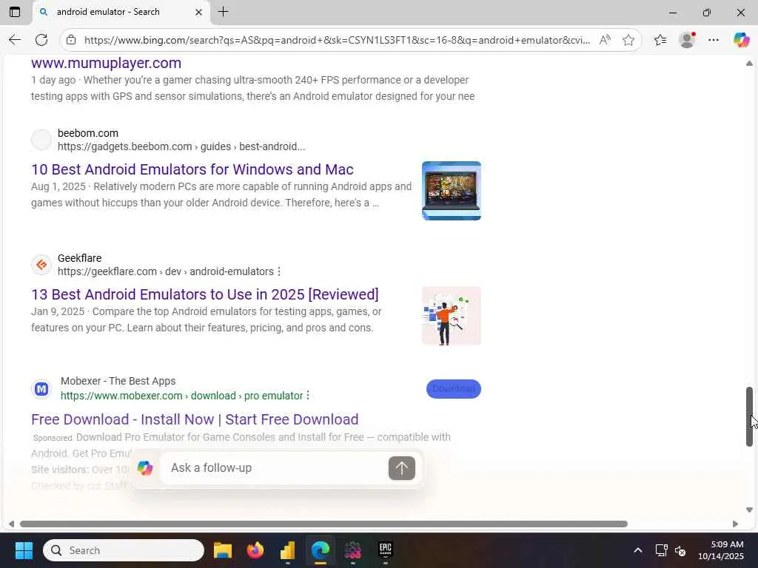Open 10 Best Android Emulators for Windows and Mac

(x=192, y=169)
